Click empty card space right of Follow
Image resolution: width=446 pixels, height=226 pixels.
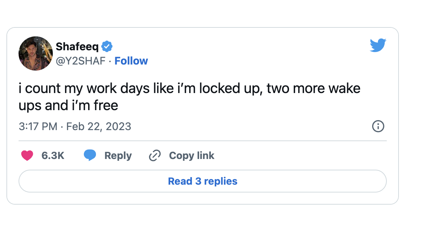pos(250,61)
